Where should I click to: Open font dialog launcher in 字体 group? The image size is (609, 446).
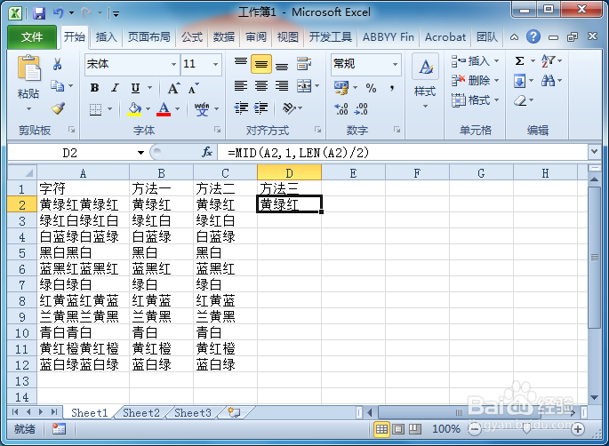218,130
